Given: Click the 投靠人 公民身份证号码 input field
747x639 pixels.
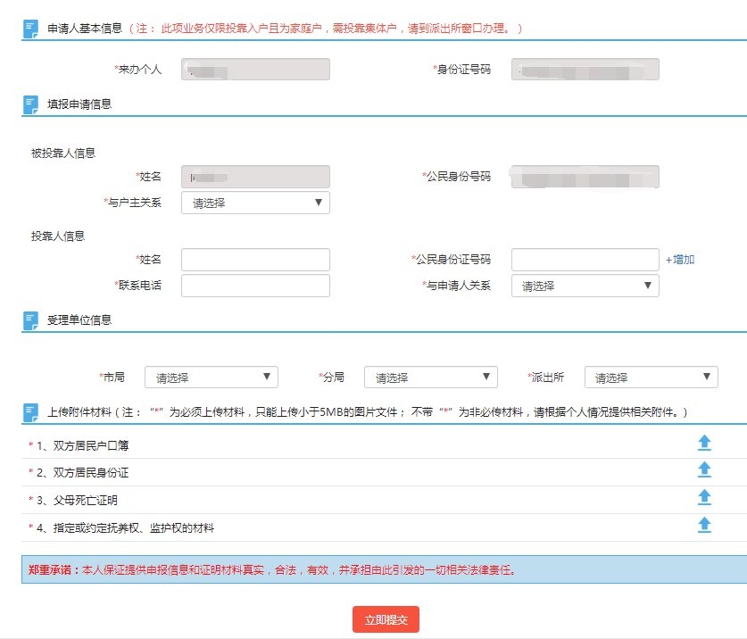Looking at the screenshot, I should click(x=585, y=260).
